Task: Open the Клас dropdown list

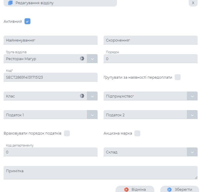Action: pos(92,96)
